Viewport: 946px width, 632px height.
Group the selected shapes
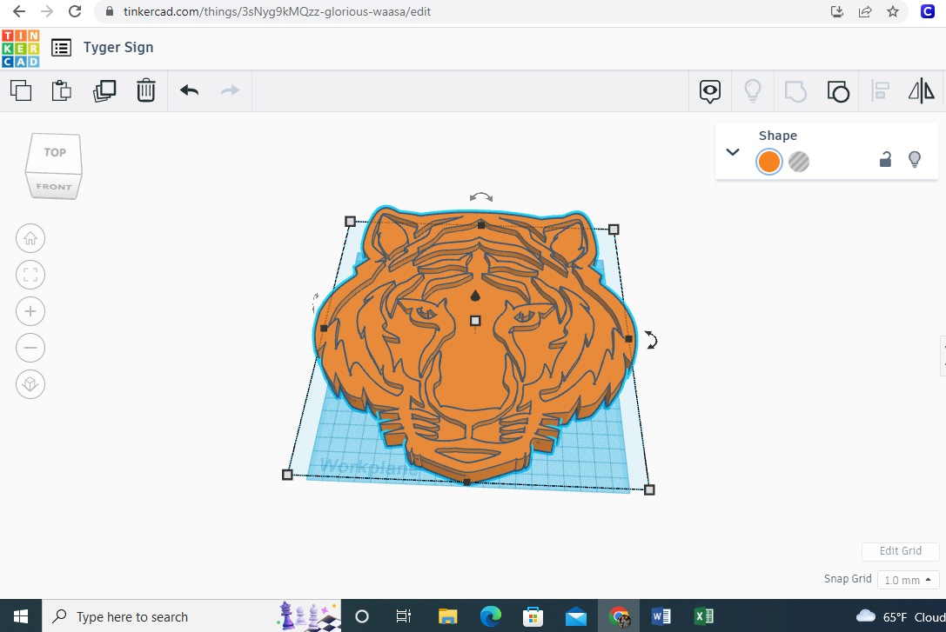795,90
